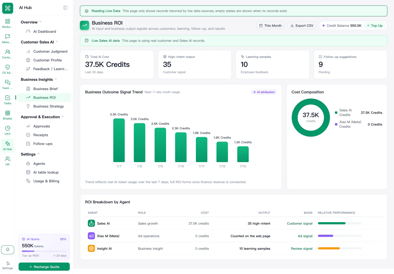Click the AI attribution badge
The image size is (394, 274).
(x=264, y=92)
